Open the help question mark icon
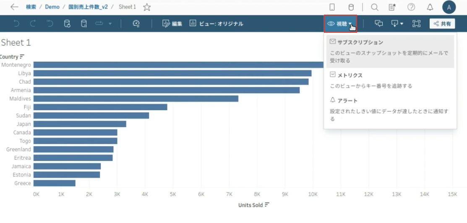 point(411,7)
